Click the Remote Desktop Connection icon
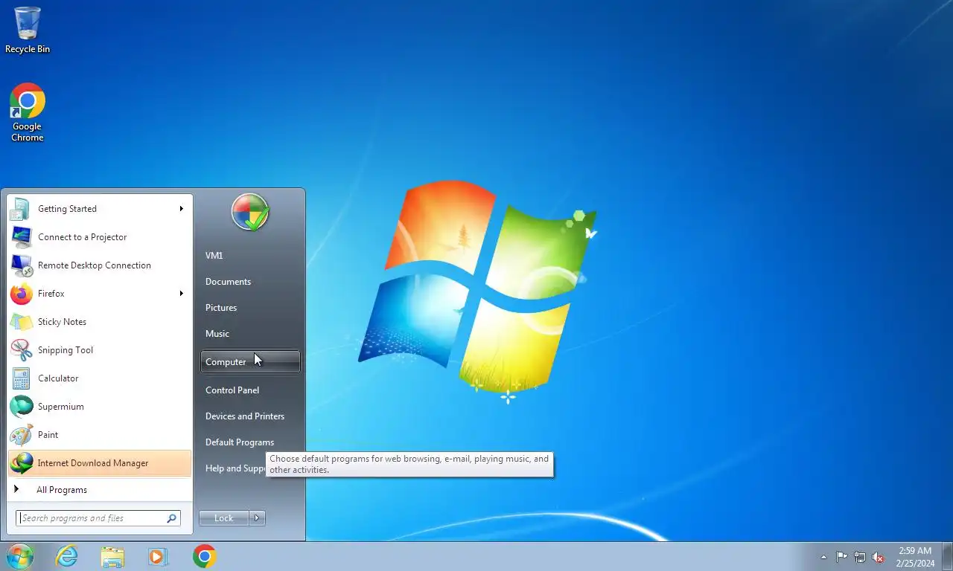The image size is (953, 571). tap(21, 265)
